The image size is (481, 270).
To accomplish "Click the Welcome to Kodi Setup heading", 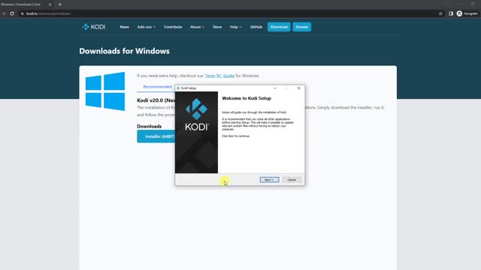I will click(x=247, y=98).
